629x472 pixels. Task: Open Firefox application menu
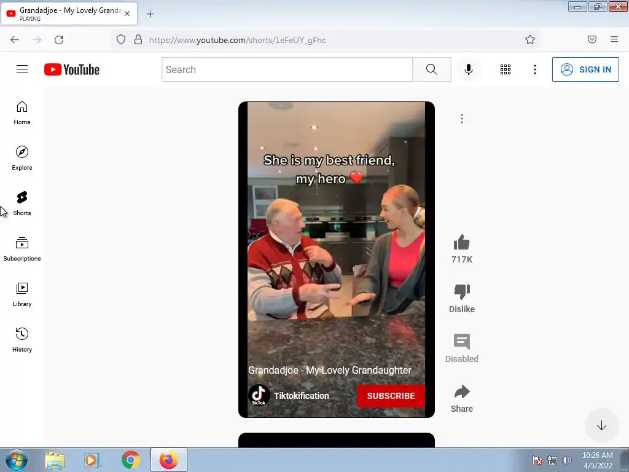click(x=614, y=39)
